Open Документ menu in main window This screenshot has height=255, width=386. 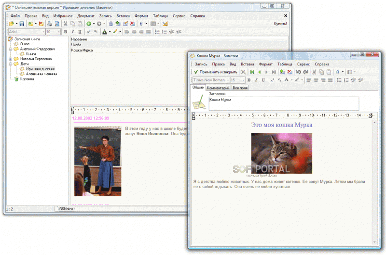[x=86, y=16]
